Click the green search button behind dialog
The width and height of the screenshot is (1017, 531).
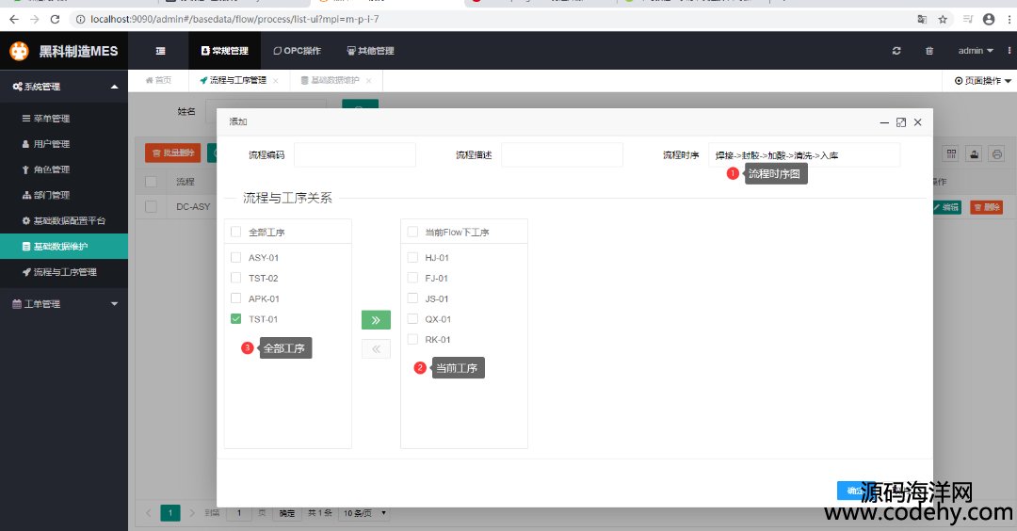click(x=360, y=104)
